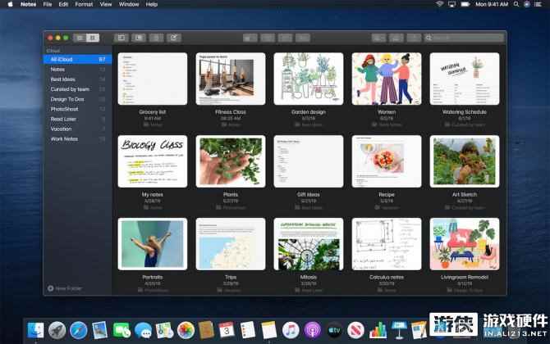The height and width of the screenshot is (344, 550).
Task: Click the Siri icon in menu bar
Action: tap(527, 4)
